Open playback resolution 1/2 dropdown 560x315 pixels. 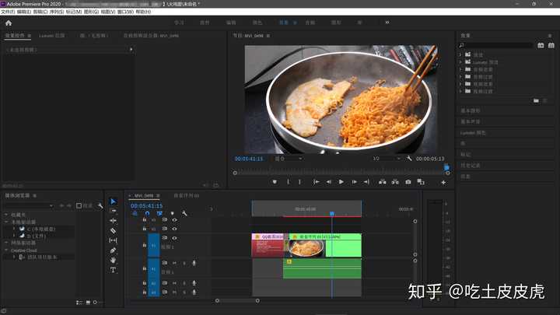click(387, 158)
